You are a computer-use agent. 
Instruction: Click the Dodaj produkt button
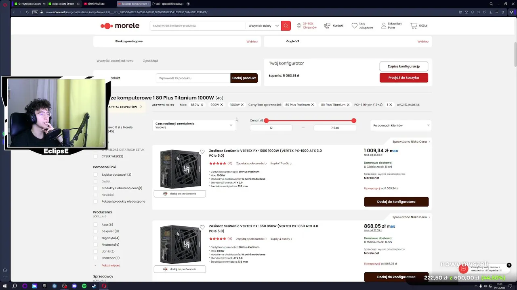[244, 78]
